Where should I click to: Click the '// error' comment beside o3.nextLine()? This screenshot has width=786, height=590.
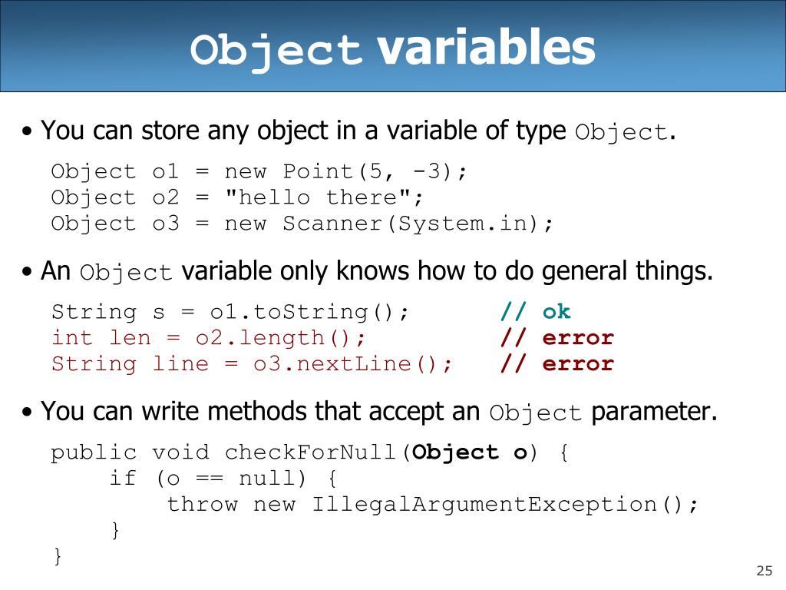click(557, 363)
